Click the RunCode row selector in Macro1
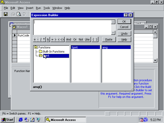The height and width of the screenshot is (123, 164). [x=15, y=35]
